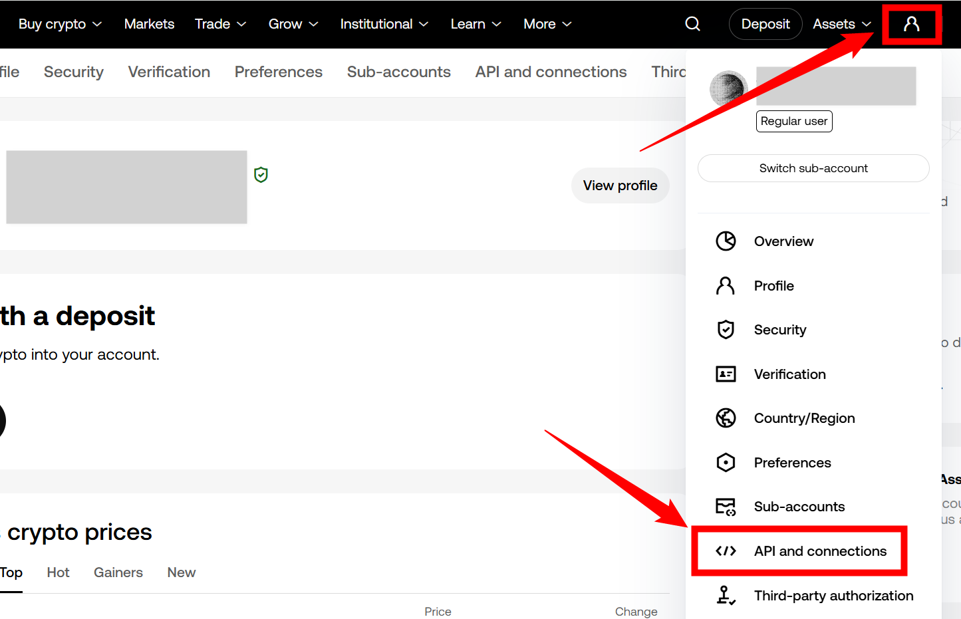Expand the Institutional dropdown menu
The width and height of the screenshot is (961, 619).
[384, 24]
